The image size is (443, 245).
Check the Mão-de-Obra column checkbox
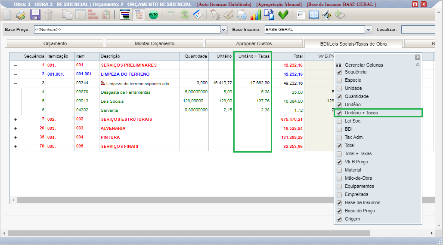click(x=339, y=178)
